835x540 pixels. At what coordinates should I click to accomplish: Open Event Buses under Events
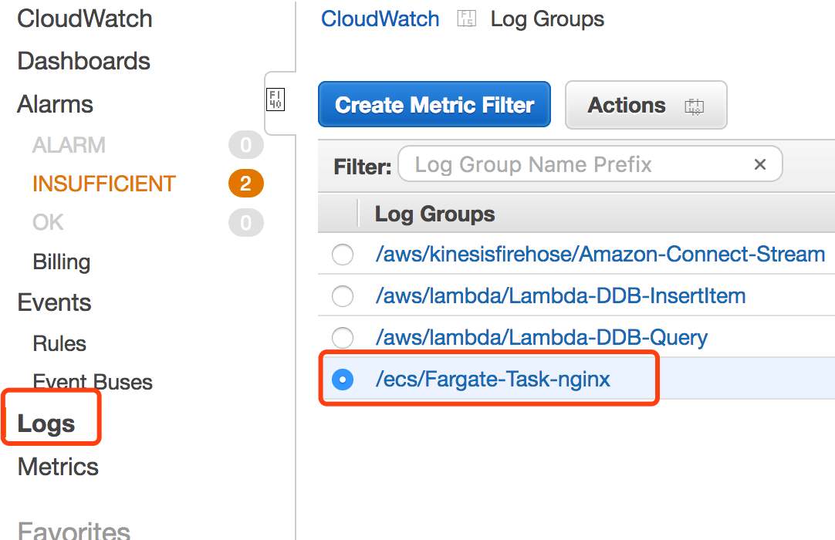click(x=93, y=383)
